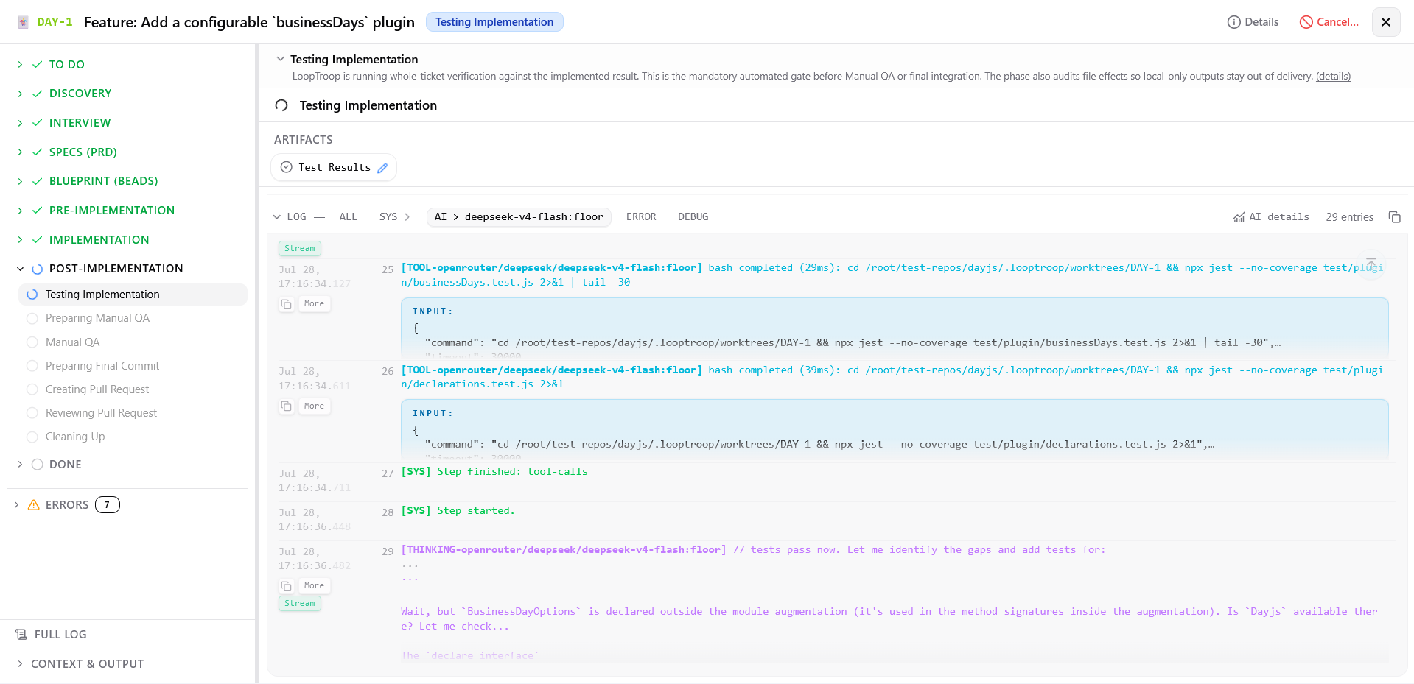The image size is (1414, 684).
Task: Click the spinner icon beside POST-IMPLEMENTATION
Action: tap(37, 269)
